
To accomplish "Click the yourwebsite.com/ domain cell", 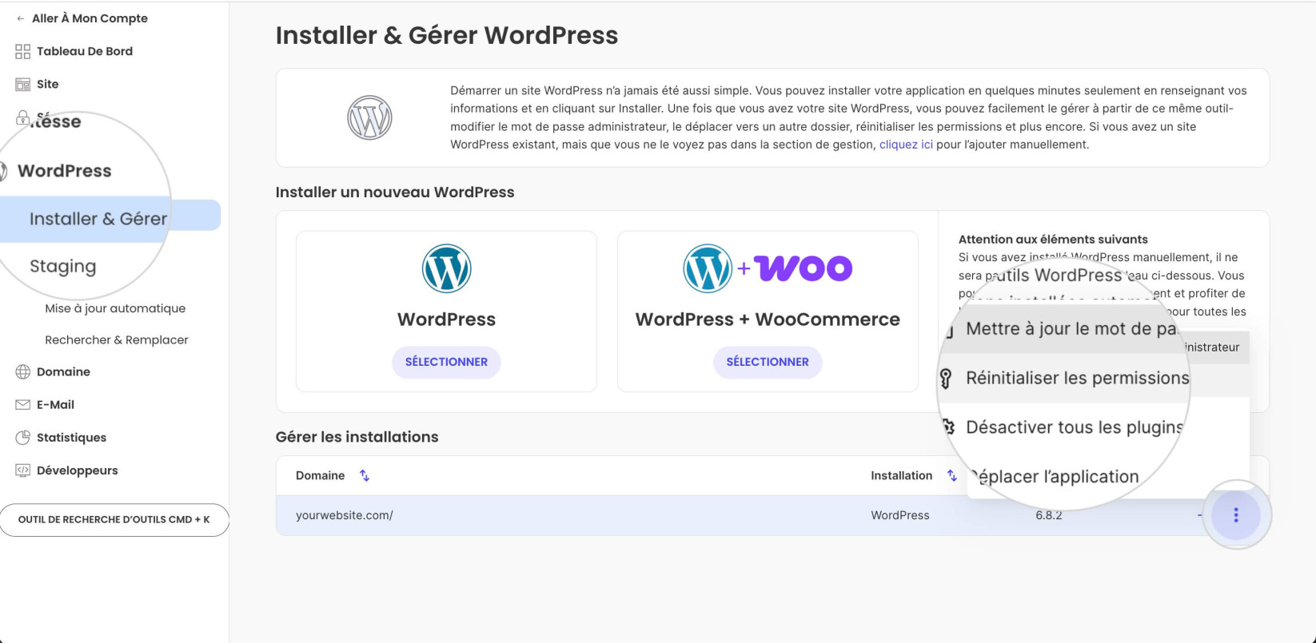I will point(345,515).
